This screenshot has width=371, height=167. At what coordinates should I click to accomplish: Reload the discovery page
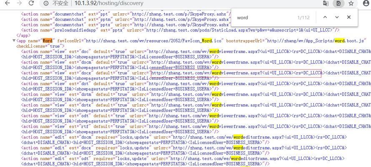pos(31,3)
